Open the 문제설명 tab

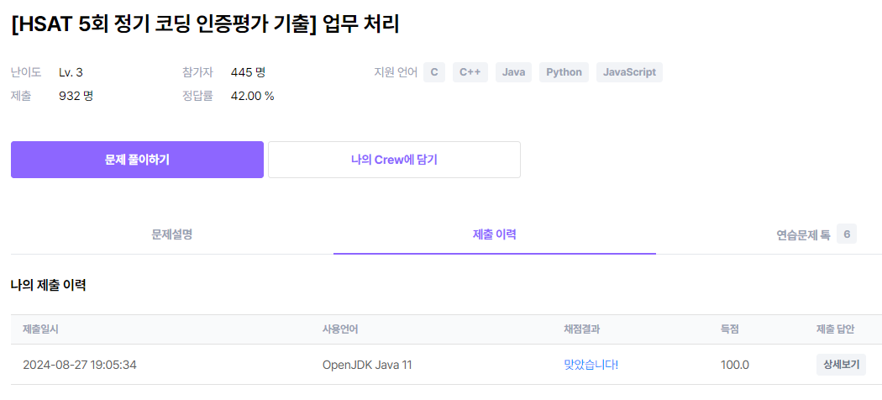172,234
